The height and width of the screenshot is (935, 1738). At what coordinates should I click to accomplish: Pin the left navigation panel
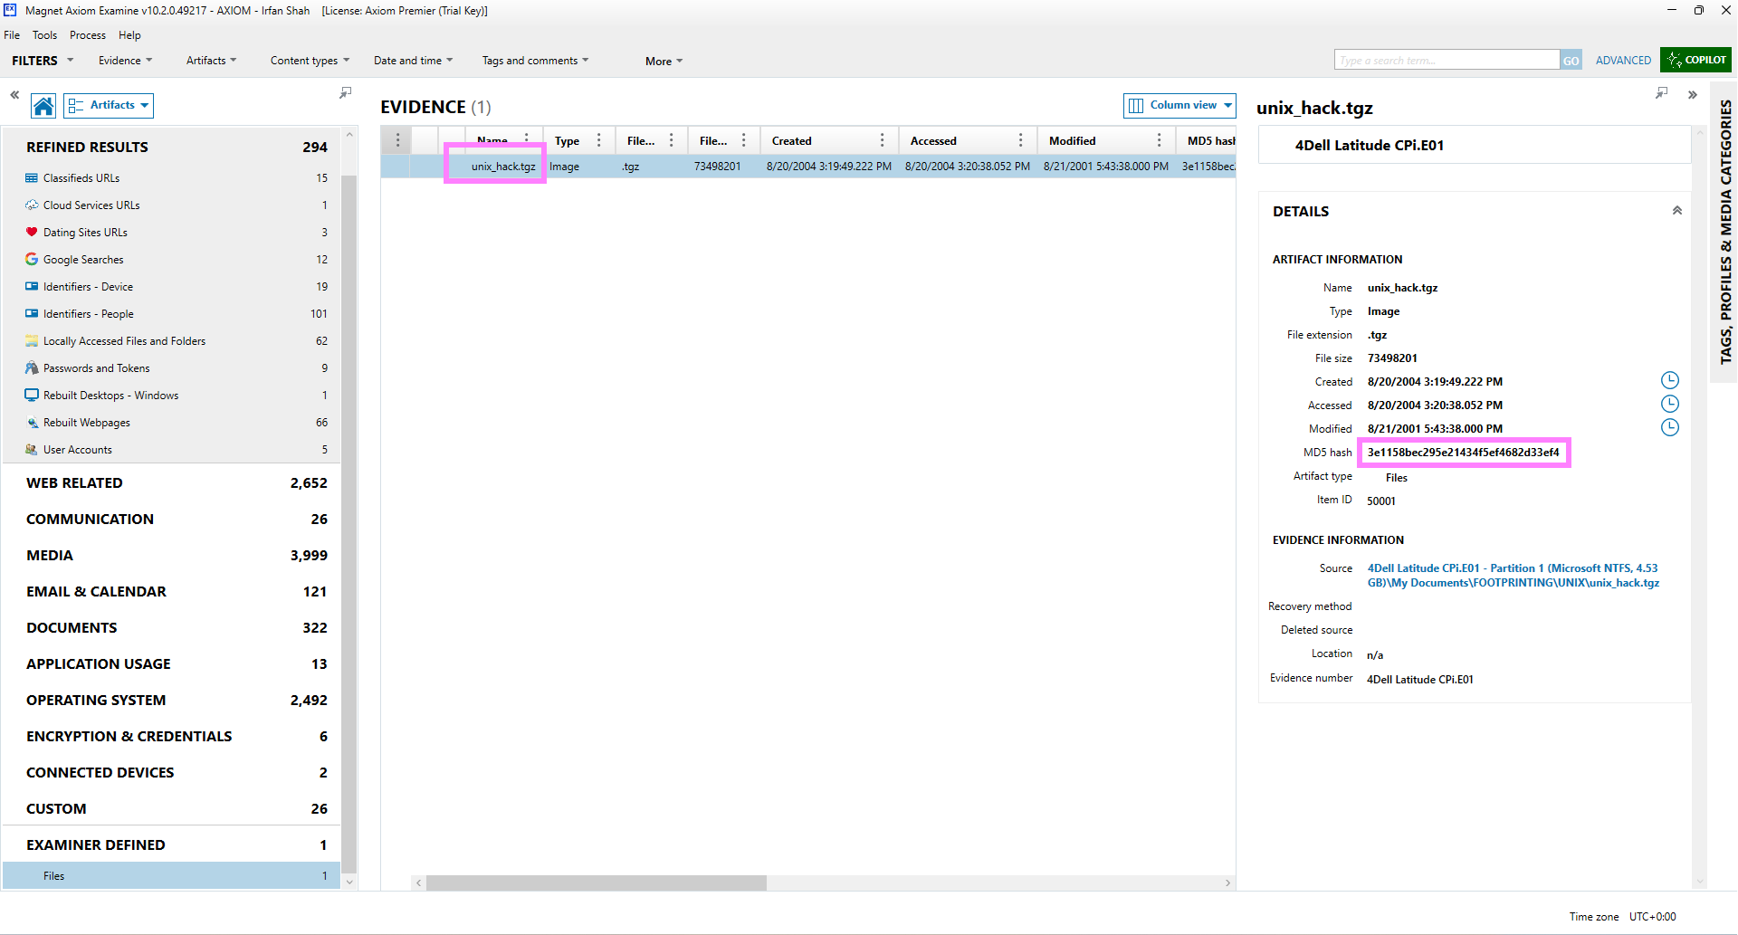click(345, 93)
